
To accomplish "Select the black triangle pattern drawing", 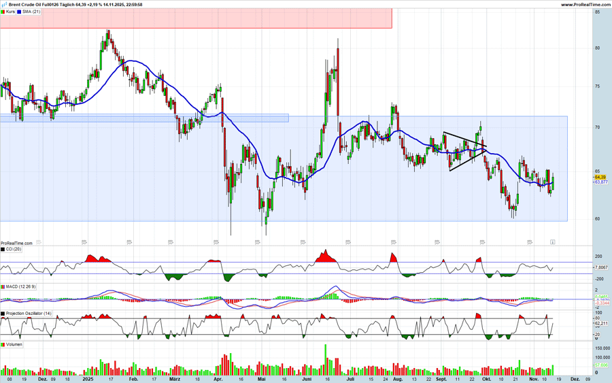I will point(464,151).
